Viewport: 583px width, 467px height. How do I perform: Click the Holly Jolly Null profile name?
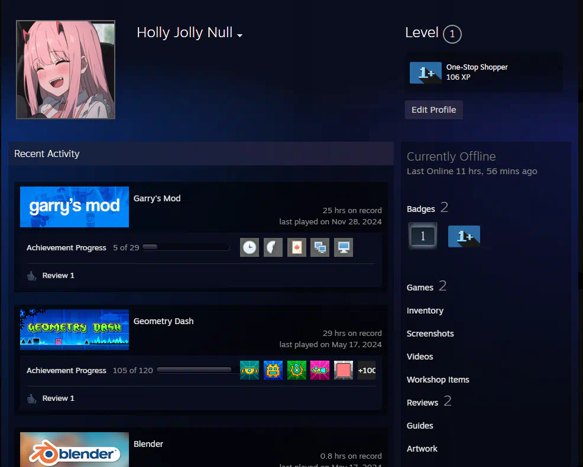(184, 32)
